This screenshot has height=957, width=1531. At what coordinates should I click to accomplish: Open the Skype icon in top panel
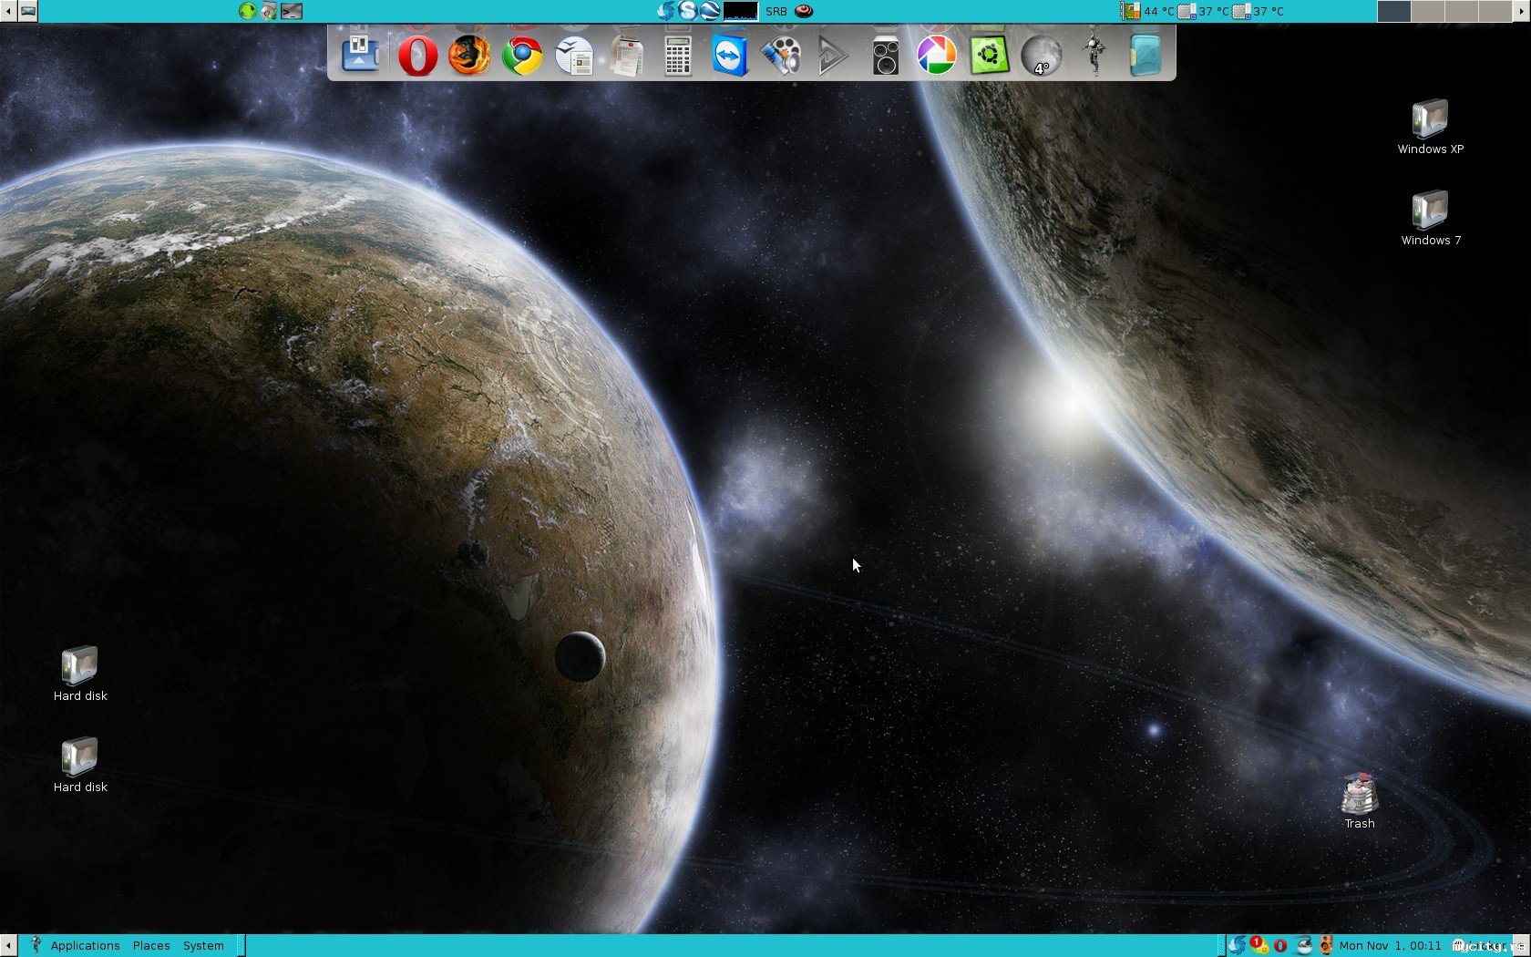pyautogui.click(x=688, y=11)
